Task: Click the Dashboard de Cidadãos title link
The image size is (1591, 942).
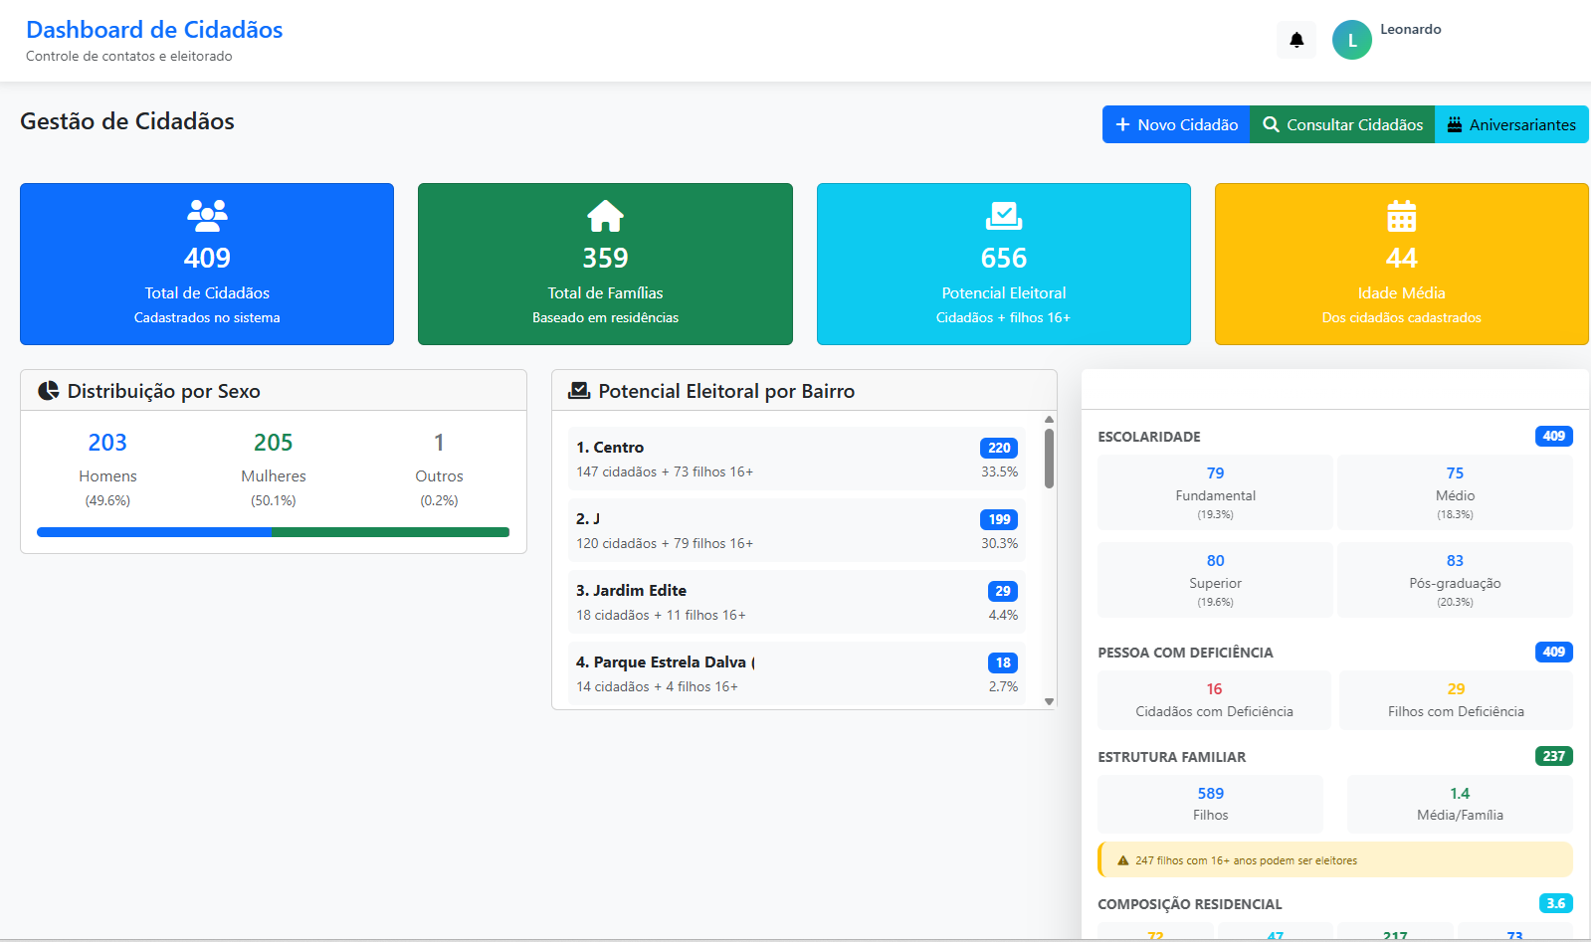Action: coord(154,30)
